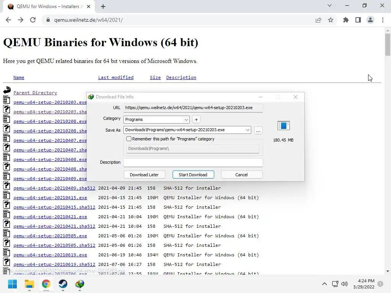
Task: Click the scrollbar down arrow
Action: [x=388, y=271]
